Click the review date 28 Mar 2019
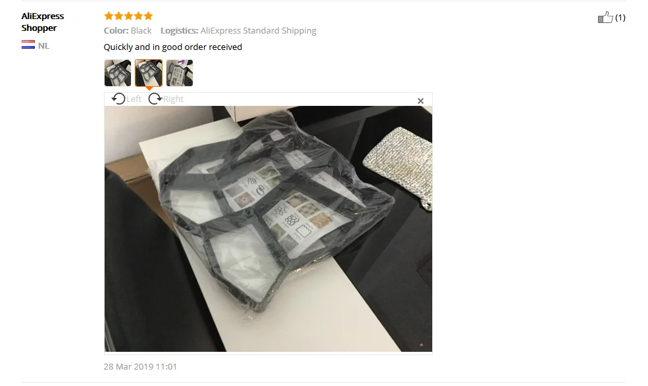The height and width of the screenshot is (386, 648). pyautogui.click(x=140, y=366)
